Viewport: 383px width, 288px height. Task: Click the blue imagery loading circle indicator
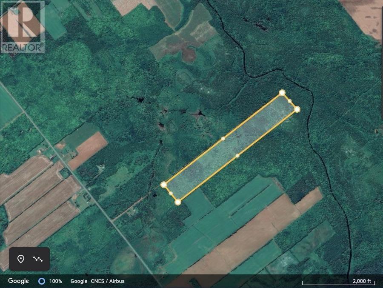click(41, 281)
